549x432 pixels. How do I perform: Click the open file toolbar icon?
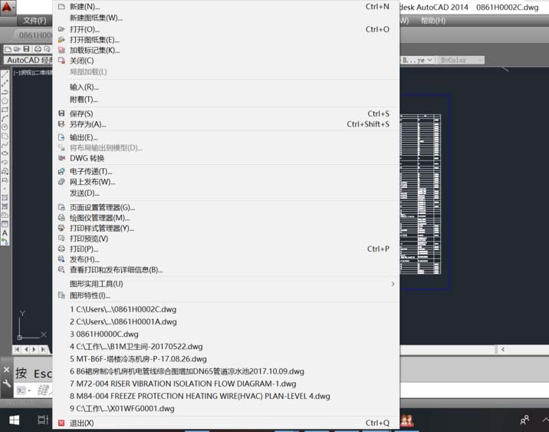click(x=17, y=49)
